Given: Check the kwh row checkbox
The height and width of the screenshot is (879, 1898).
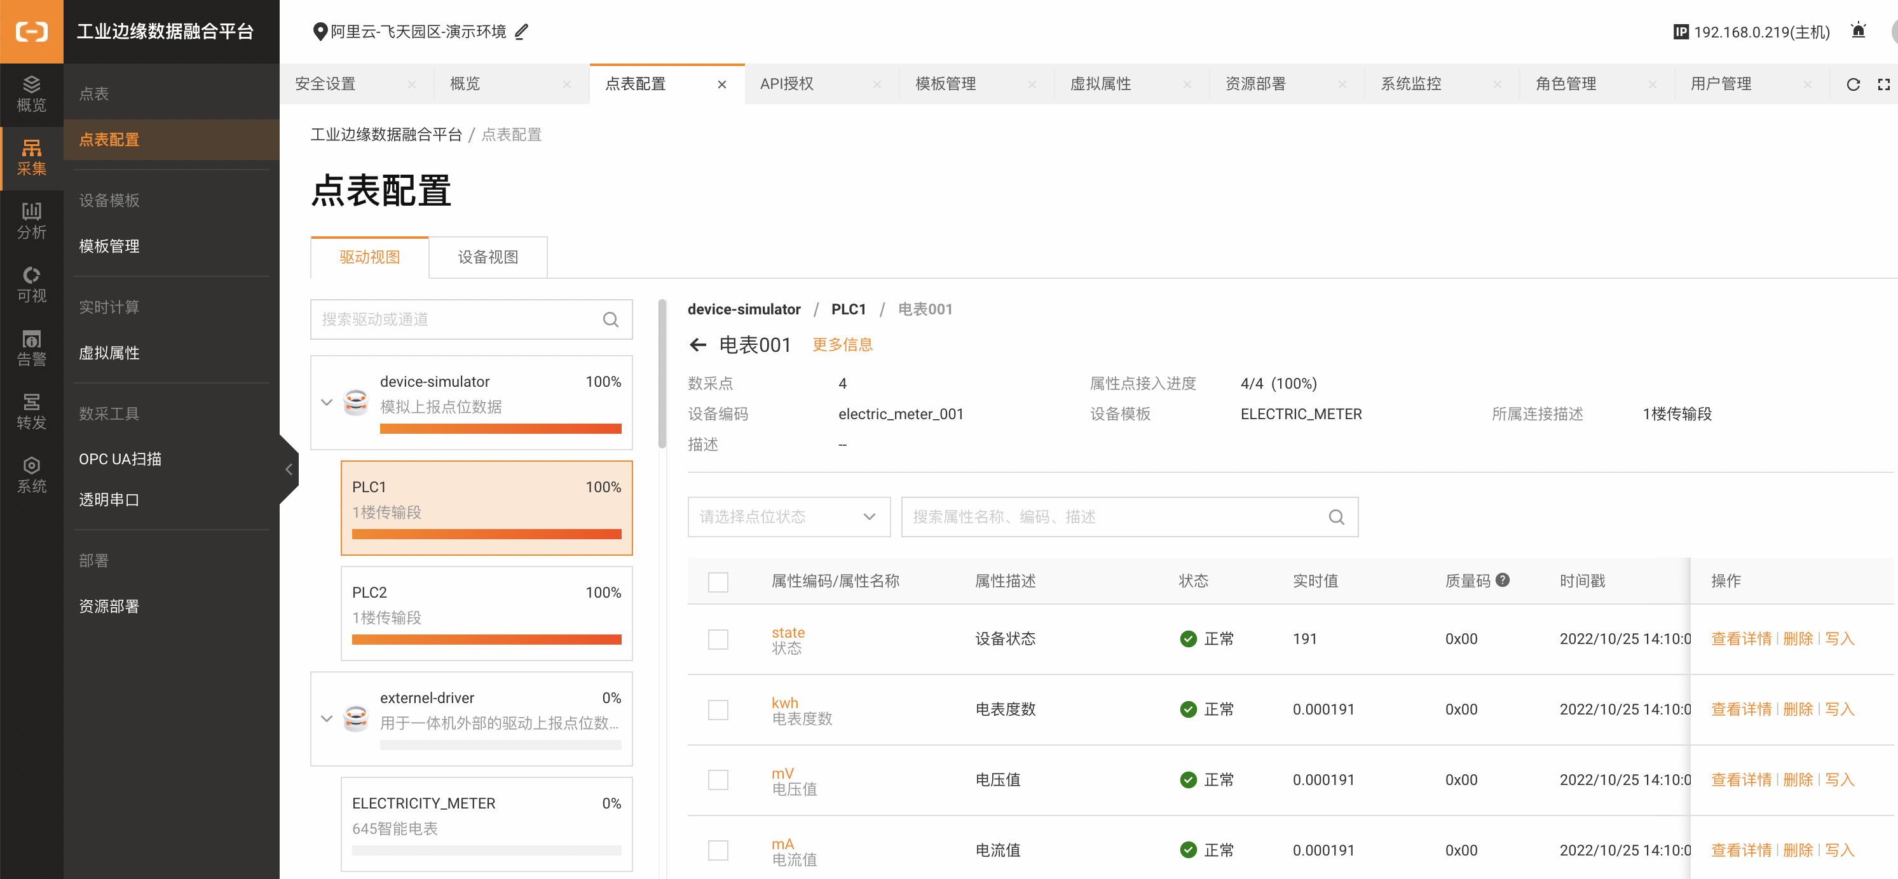Looking at the screenshot, I should (718, 709).
